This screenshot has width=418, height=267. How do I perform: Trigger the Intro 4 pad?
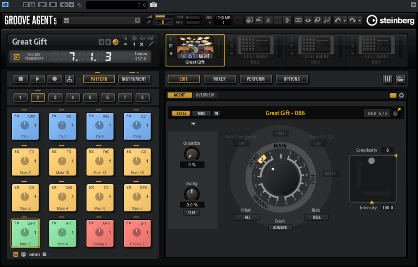62,233
